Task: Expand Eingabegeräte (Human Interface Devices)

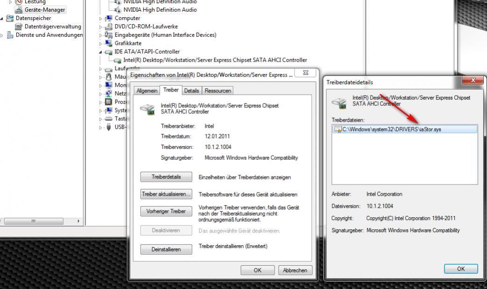Action: point(100,36)
